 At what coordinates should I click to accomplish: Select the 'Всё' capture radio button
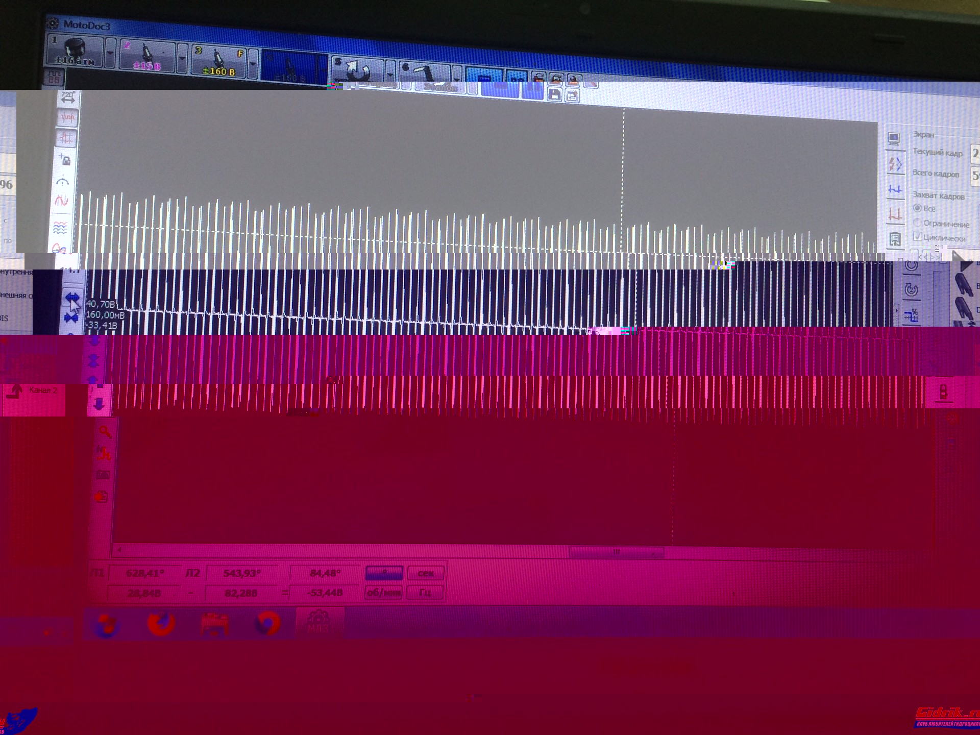pos(917,208)
